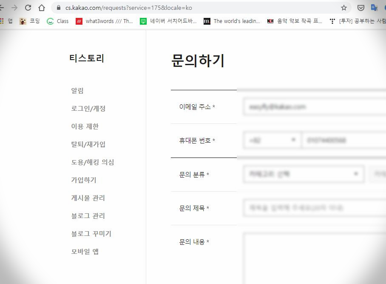Click the 티스토리 service title
386x284 pixels.
[87, 58]
